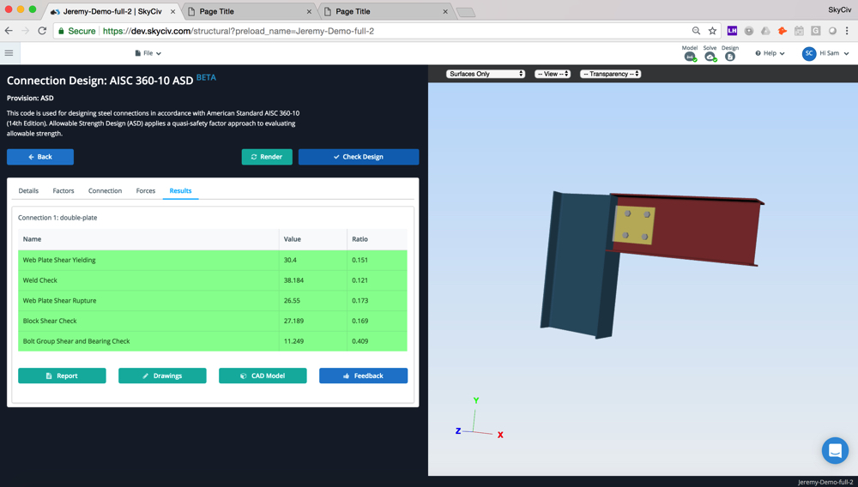This screenshot has height=487, width=858.
Task: Click the Feedback button
Action: click(x=363, y=376)
